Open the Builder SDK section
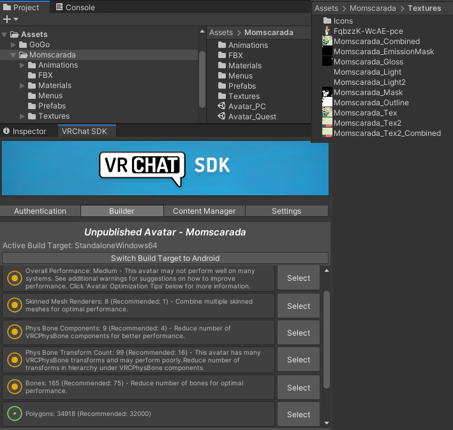 tap(122, 211)
